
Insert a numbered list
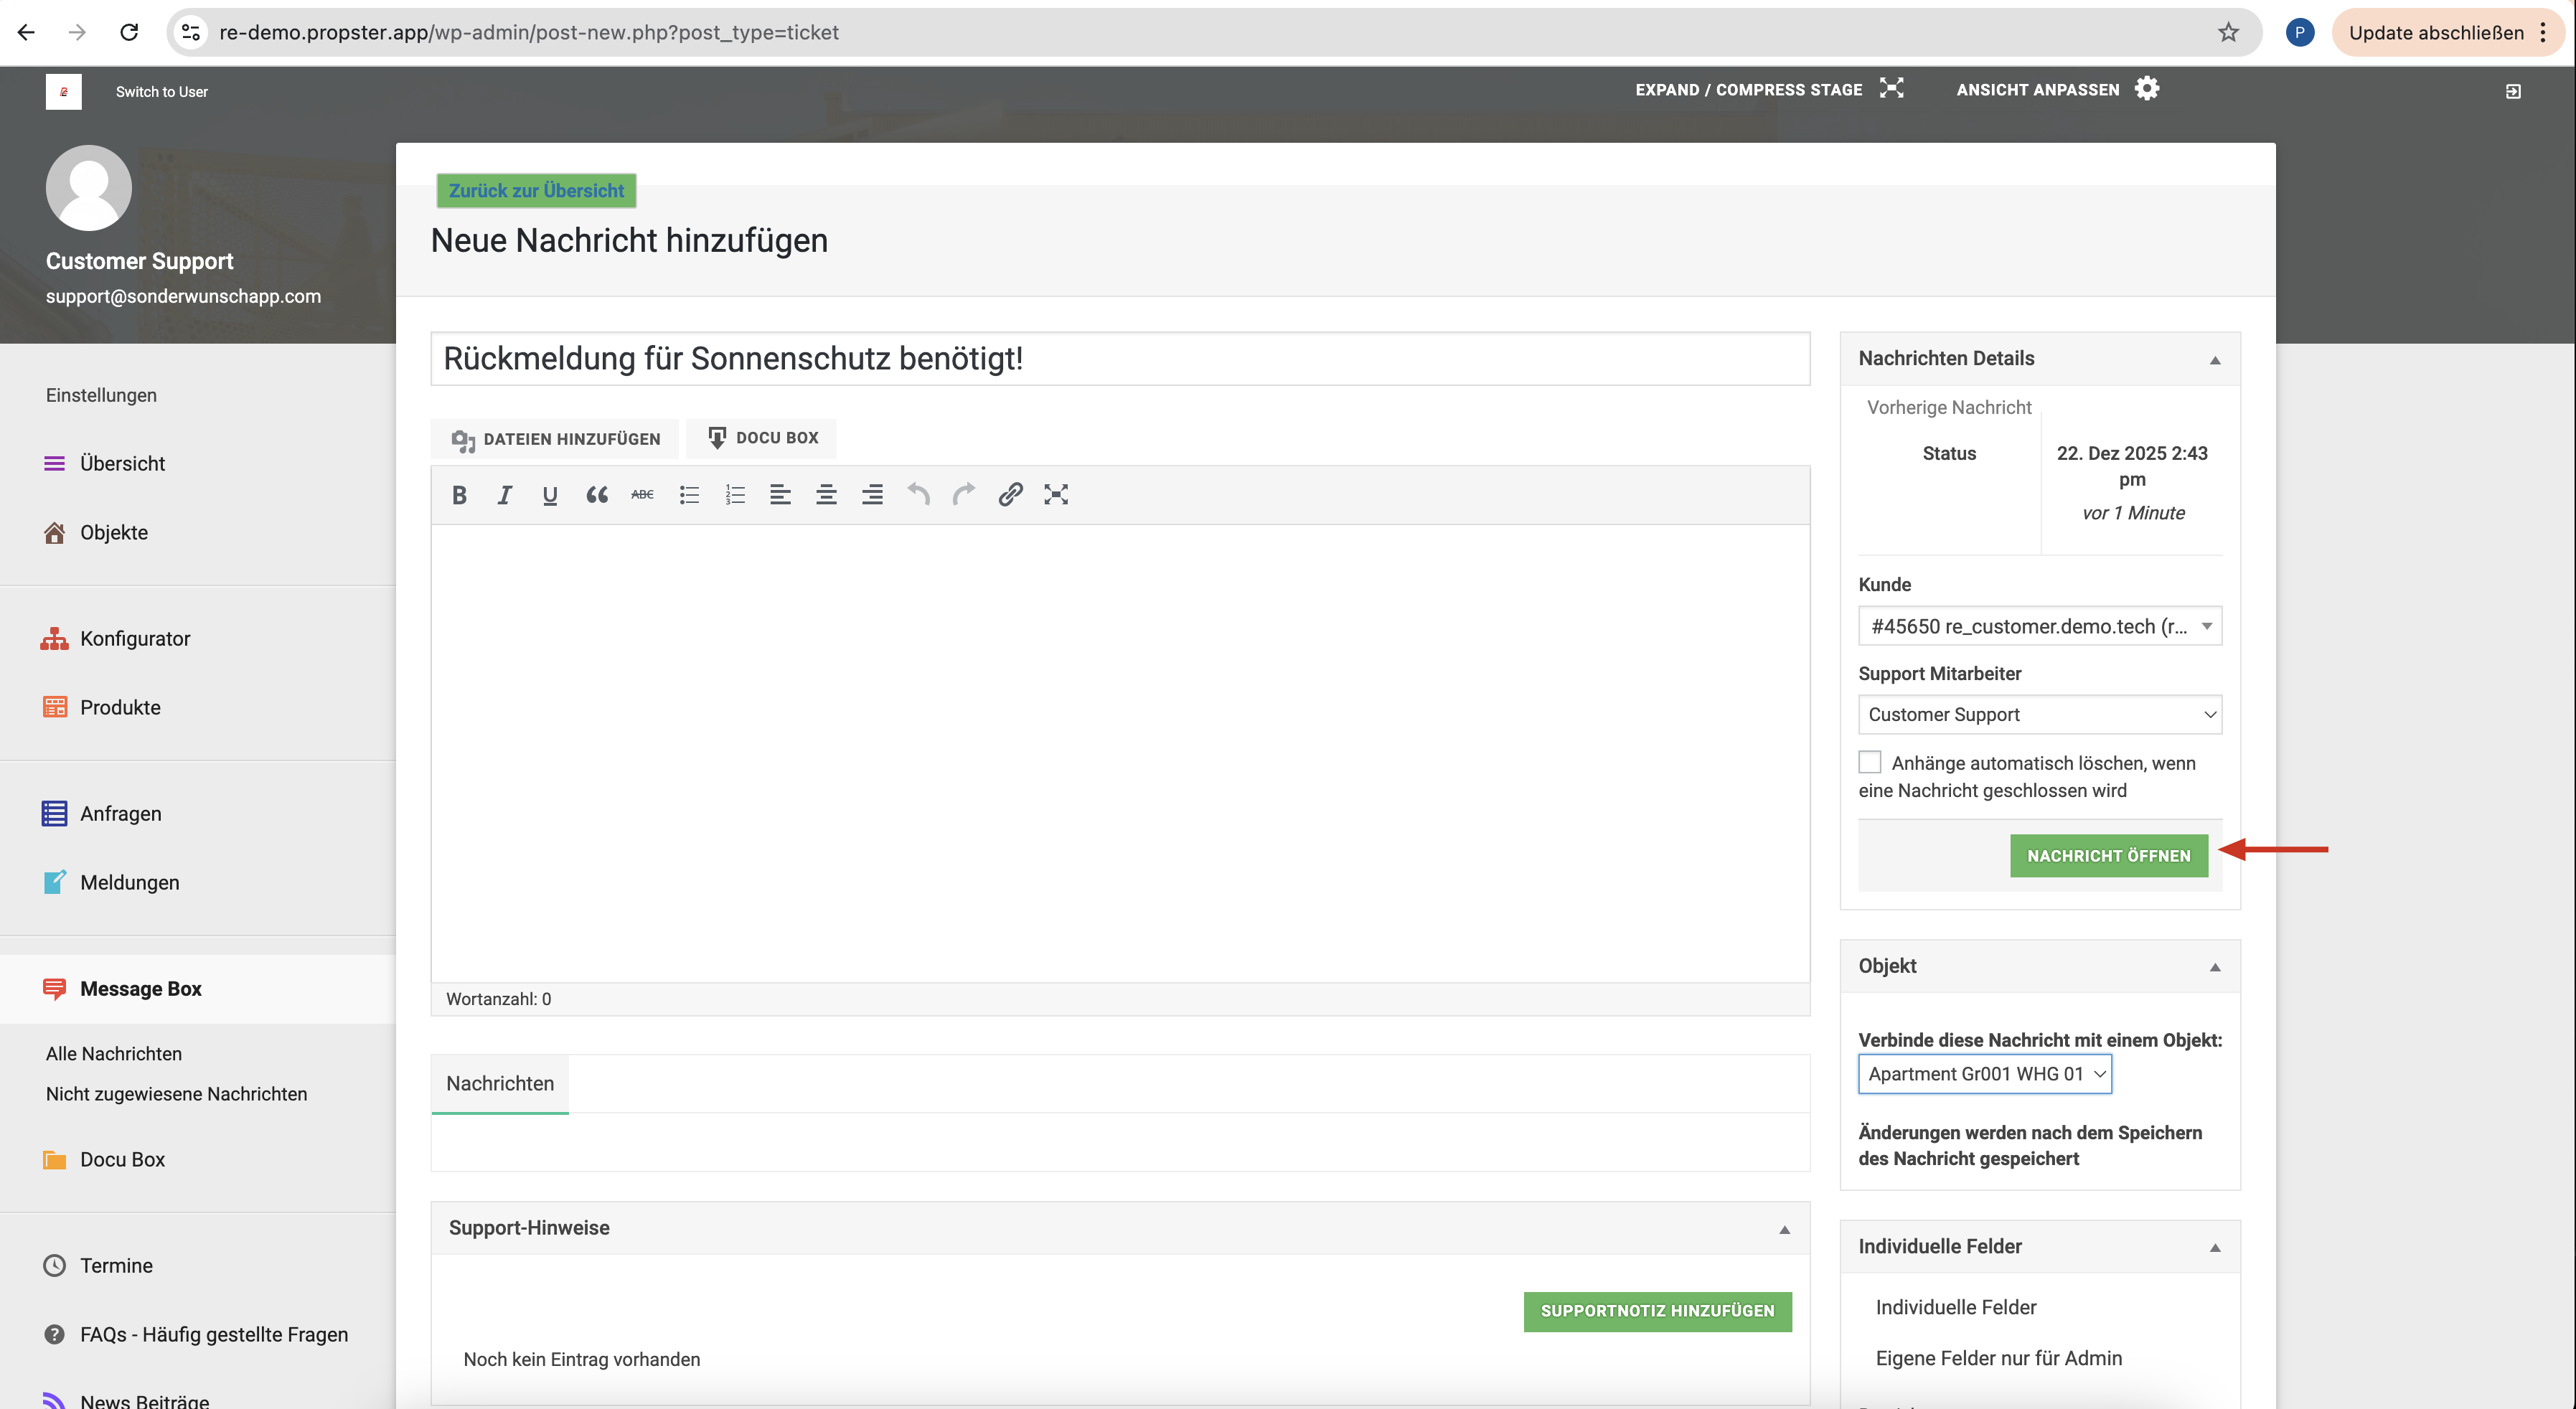pos(735,495)
